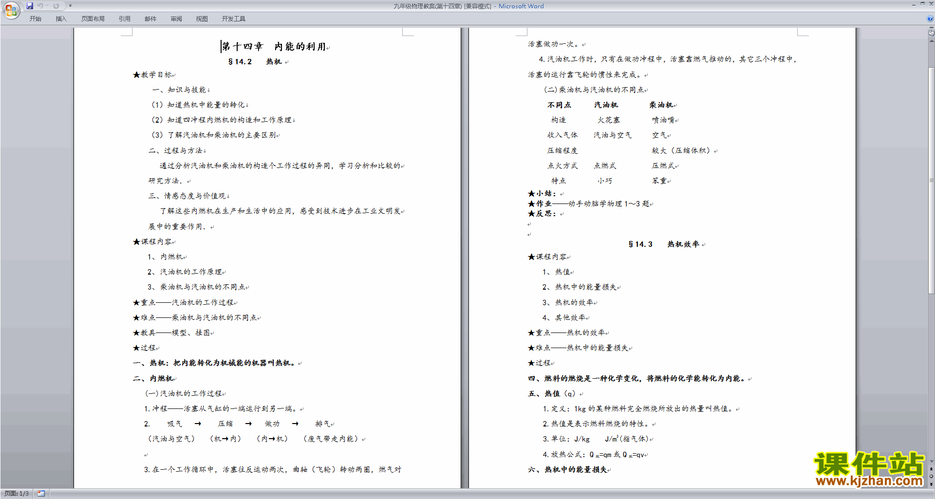The height and width of the screenshot is (499, 935).
Task: Click the bold line 六、热机中的能量损失
Action: (x=568, y=469)
